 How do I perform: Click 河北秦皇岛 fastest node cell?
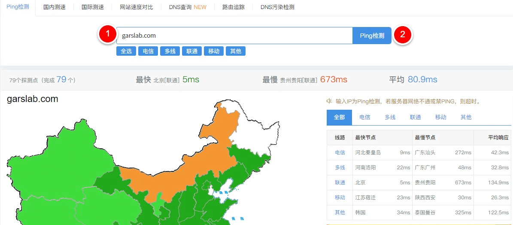pos(368,153)
